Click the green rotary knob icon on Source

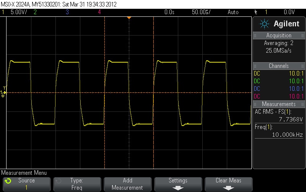coord(8,181)
